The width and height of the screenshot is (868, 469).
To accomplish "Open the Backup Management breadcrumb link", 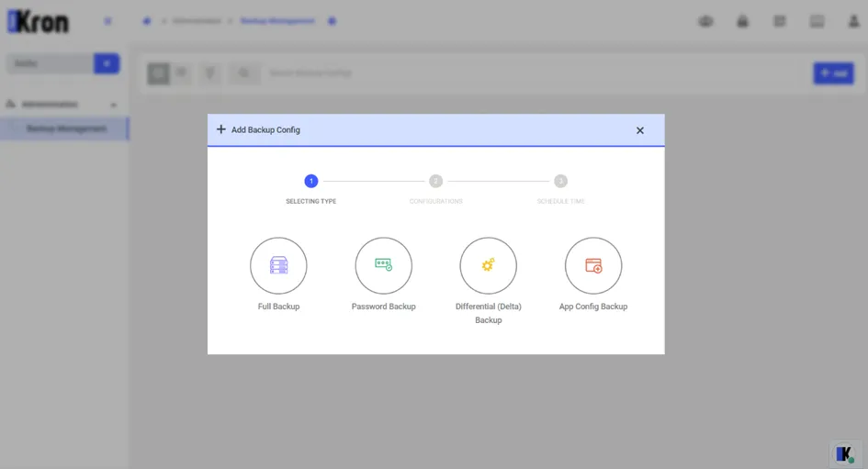I will click(277, 21).
